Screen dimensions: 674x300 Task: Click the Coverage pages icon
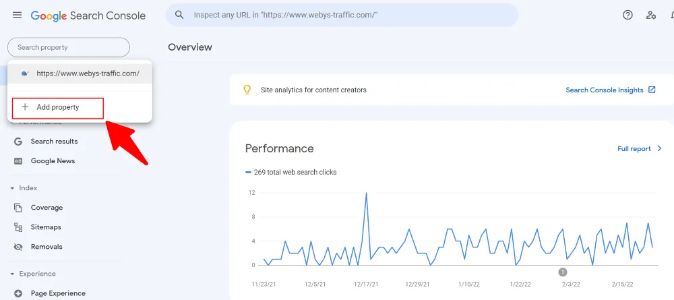(x=18, y=208)
